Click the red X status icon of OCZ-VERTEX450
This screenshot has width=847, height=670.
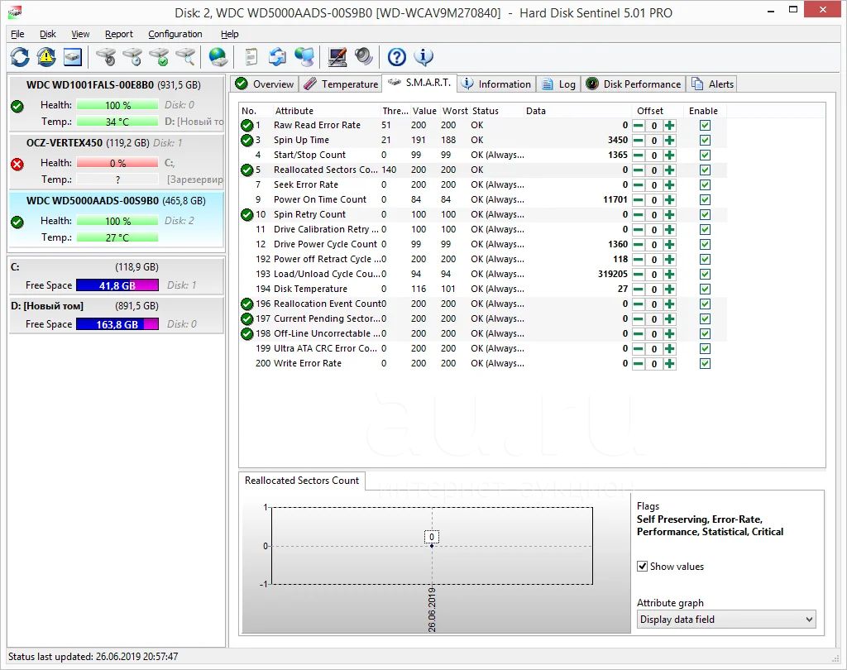[x=17, y=165]
